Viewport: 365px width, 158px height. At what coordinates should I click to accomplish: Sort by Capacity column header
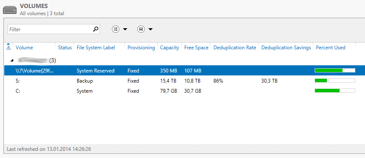(x=169, y=48)
